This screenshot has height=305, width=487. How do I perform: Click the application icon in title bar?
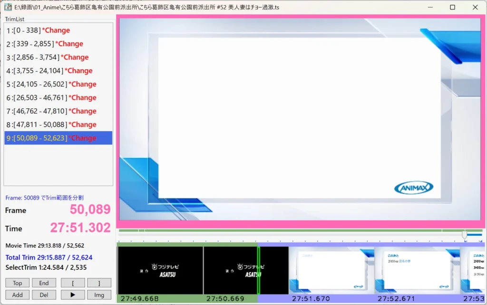(8, 8)
